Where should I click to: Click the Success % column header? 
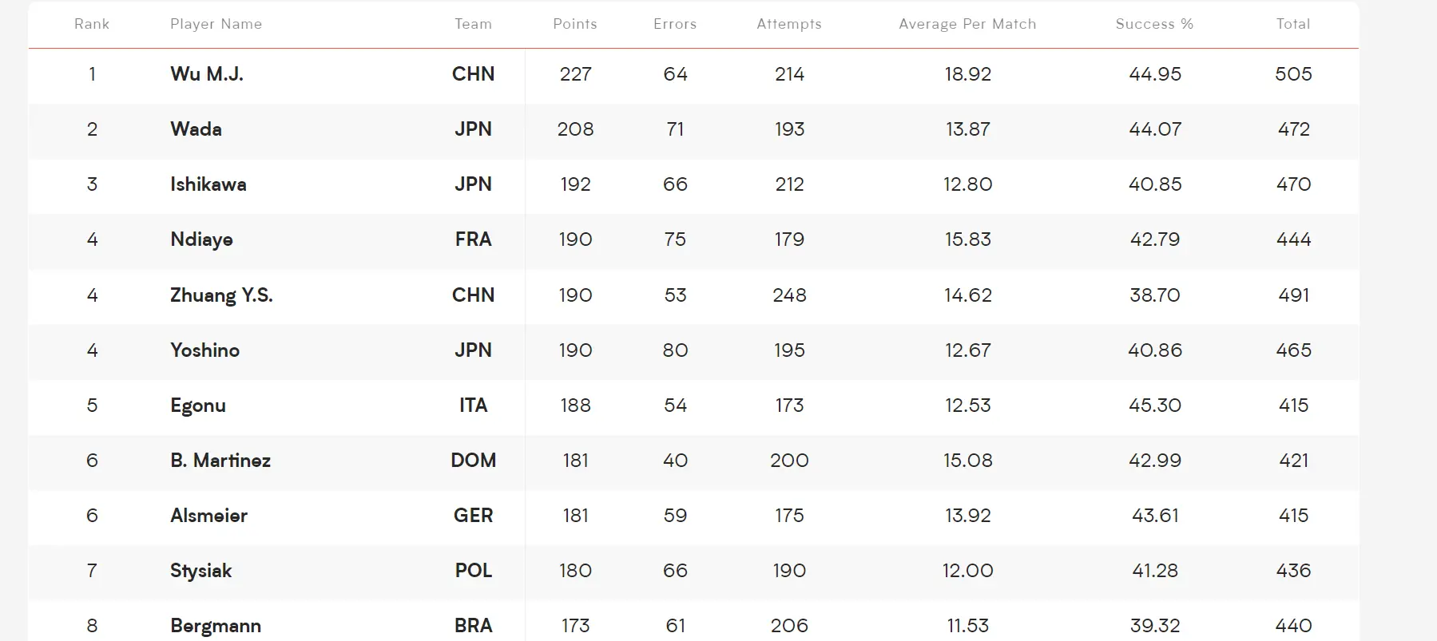1154,24
